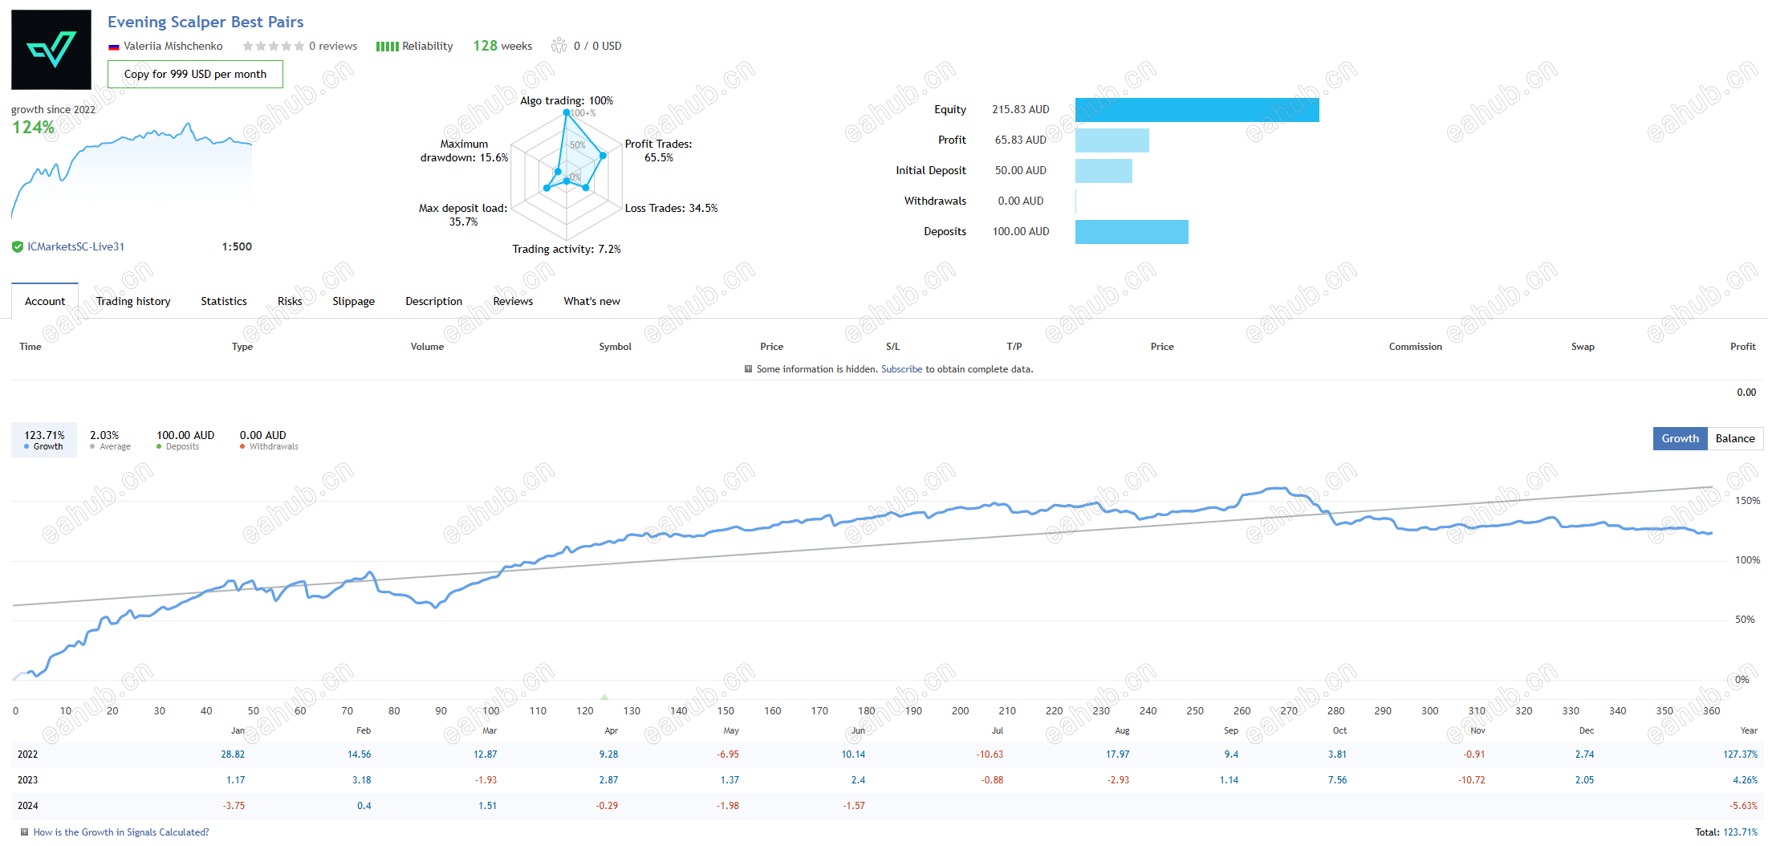This screenshot has width=1768, height=846.
Task: Click the Swap column header
Action: click(1583, 347)
